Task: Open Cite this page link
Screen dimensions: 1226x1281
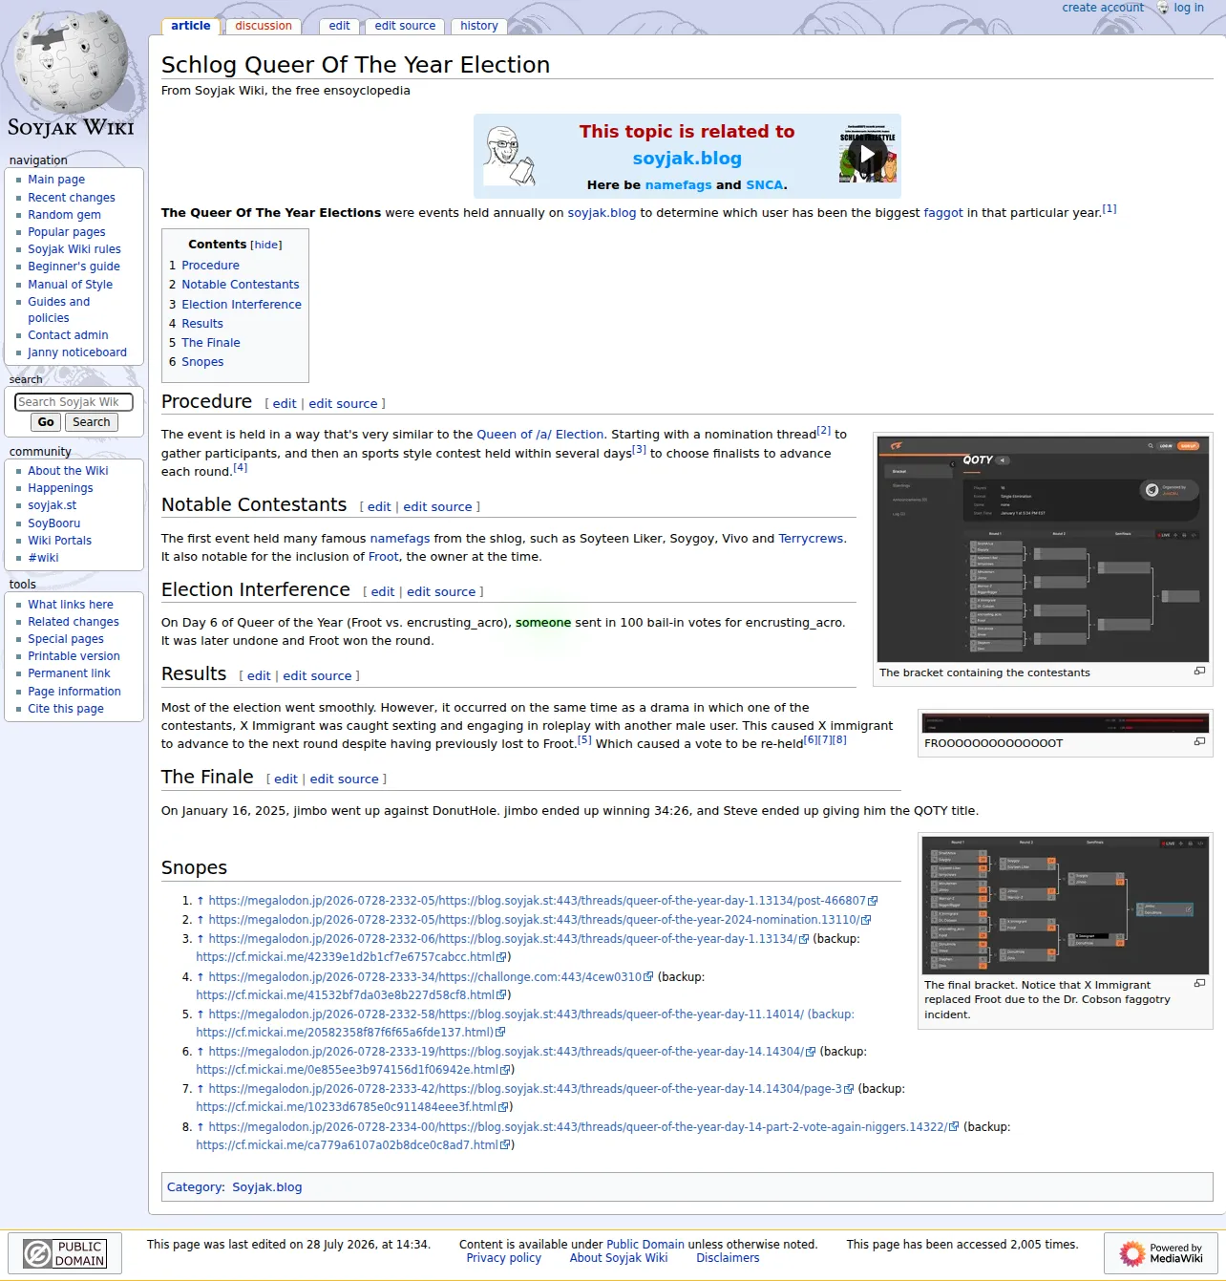Action: 66,709
